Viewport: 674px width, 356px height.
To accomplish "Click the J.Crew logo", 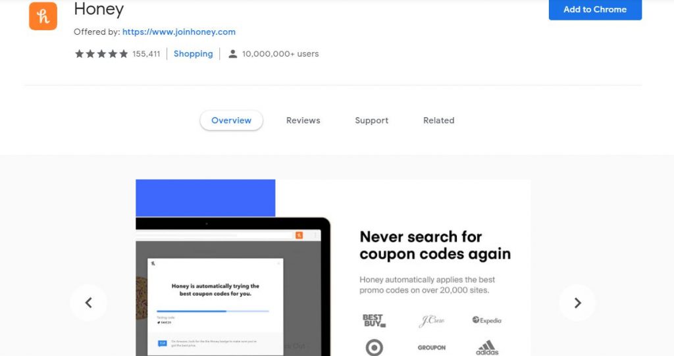I will [431, 320].
